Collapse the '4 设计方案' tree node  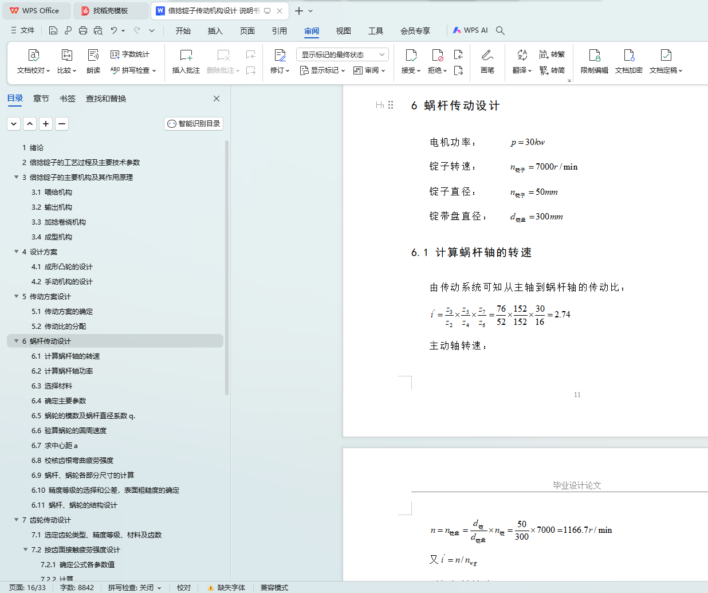(x=17, y=252)
